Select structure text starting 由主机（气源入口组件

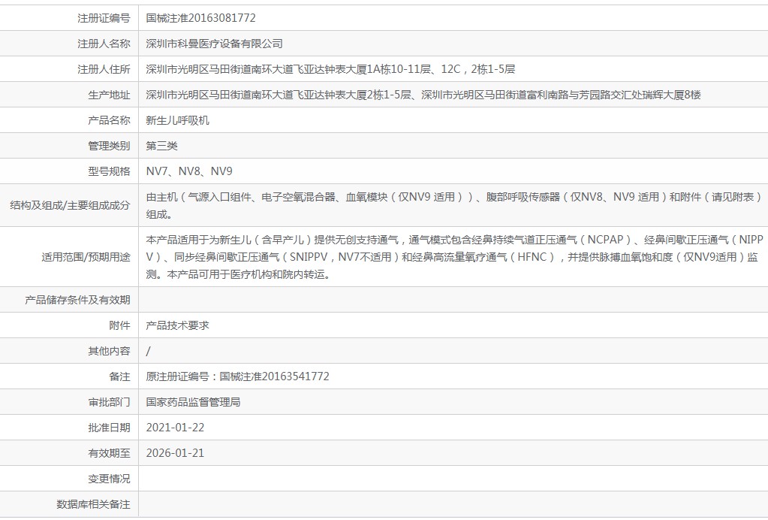point(454,205)
